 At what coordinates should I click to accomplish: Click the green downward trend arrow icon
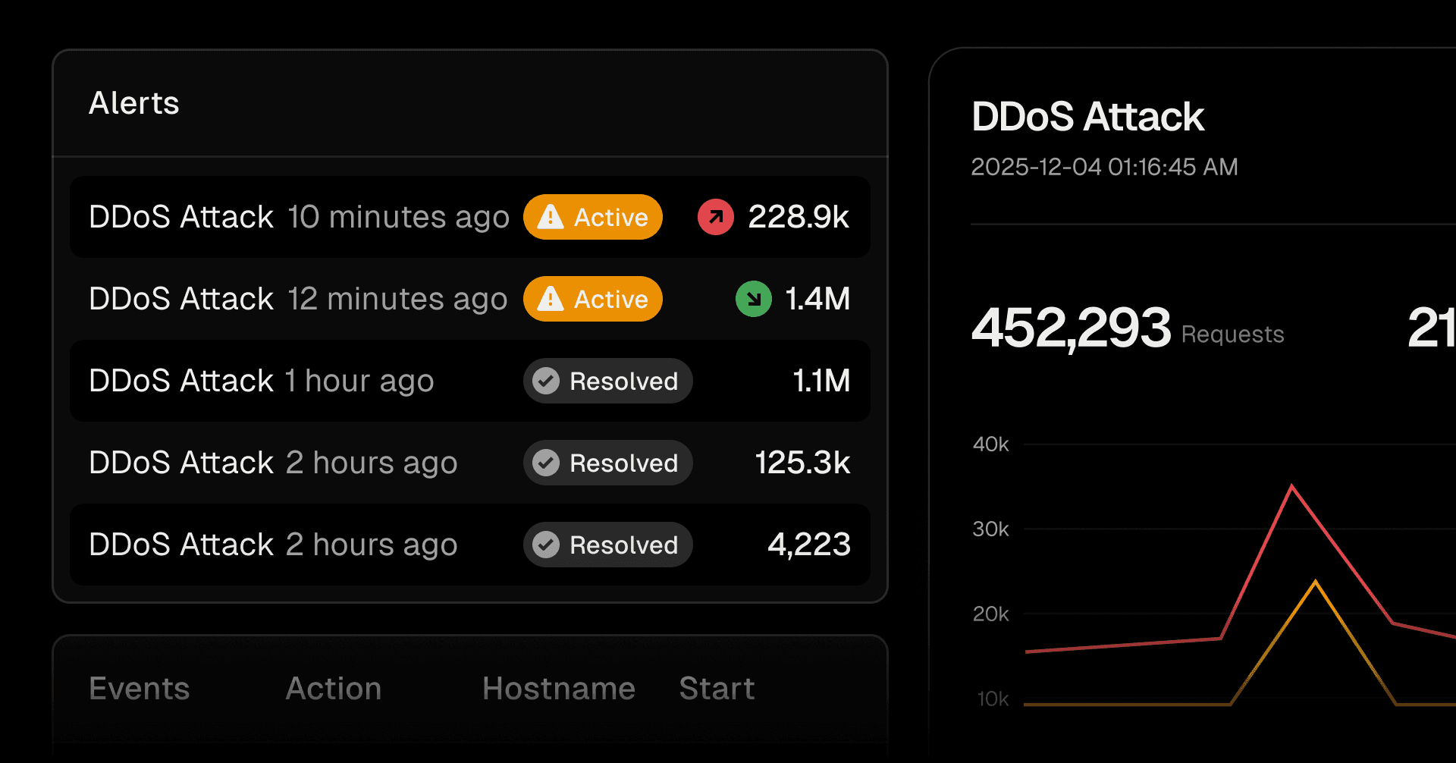point(753,299)
